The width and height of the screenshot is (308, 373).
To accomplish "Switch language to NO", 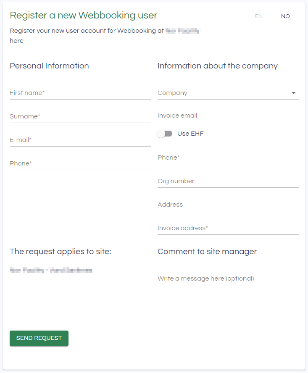I will coord(285,16).
